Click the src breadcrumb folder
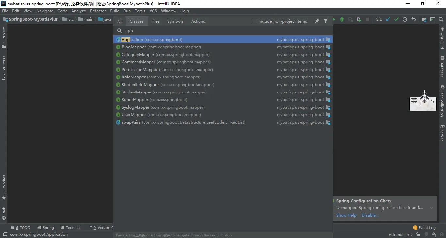446x238 pixels. click(x=68, y=19)
